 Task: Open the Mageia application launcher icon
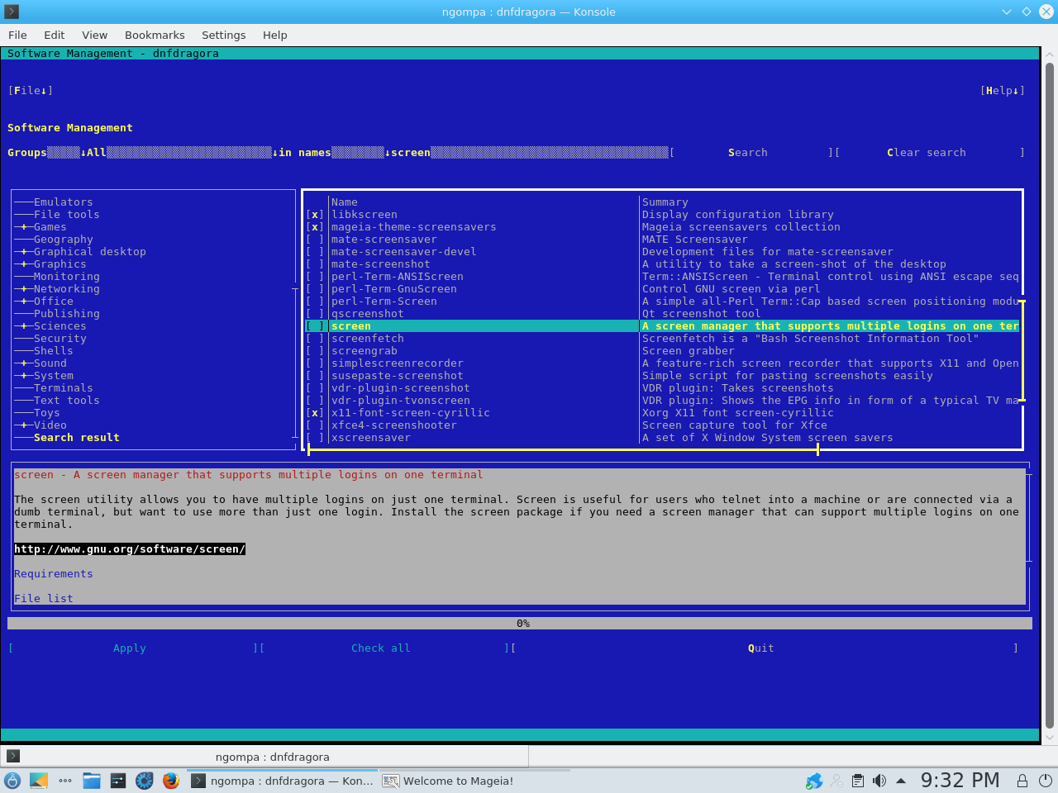click(x=12, y=781)
